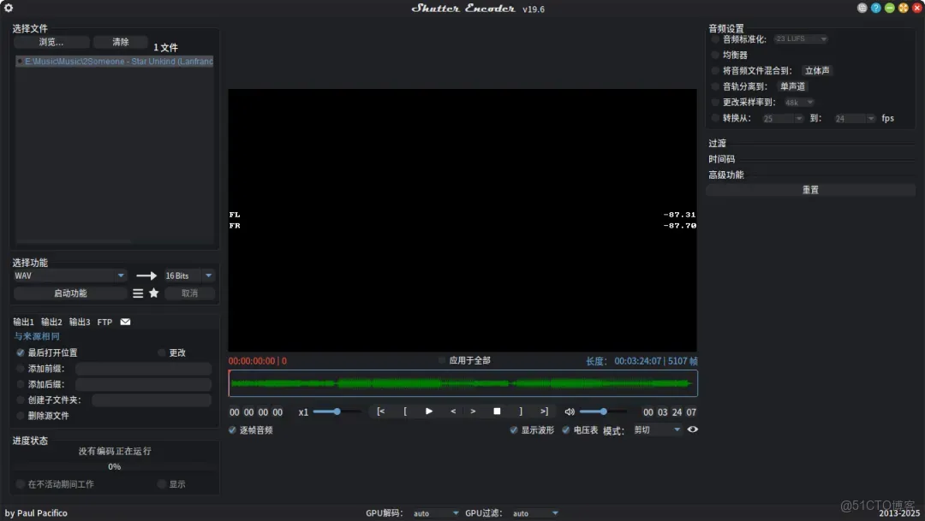Screen dimensions: 925x521
Task: Click the speaker volume icon
Action: coord(569,411)
